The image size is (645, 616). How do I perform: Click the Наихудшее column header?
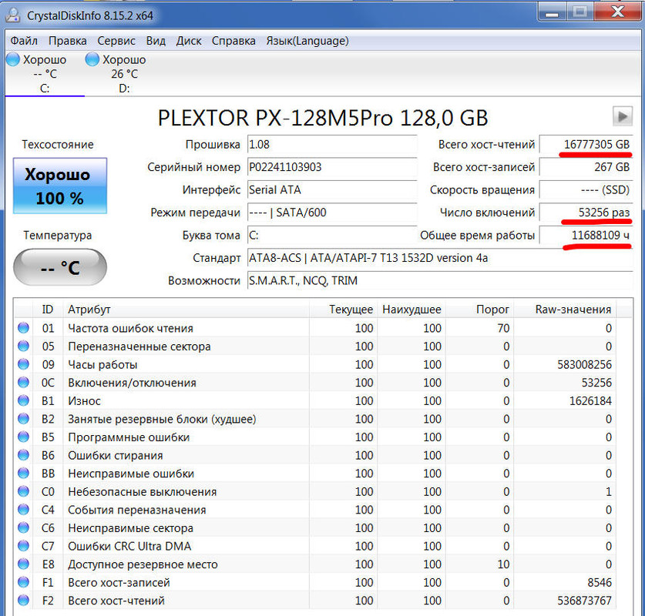(x=412, y=309)
